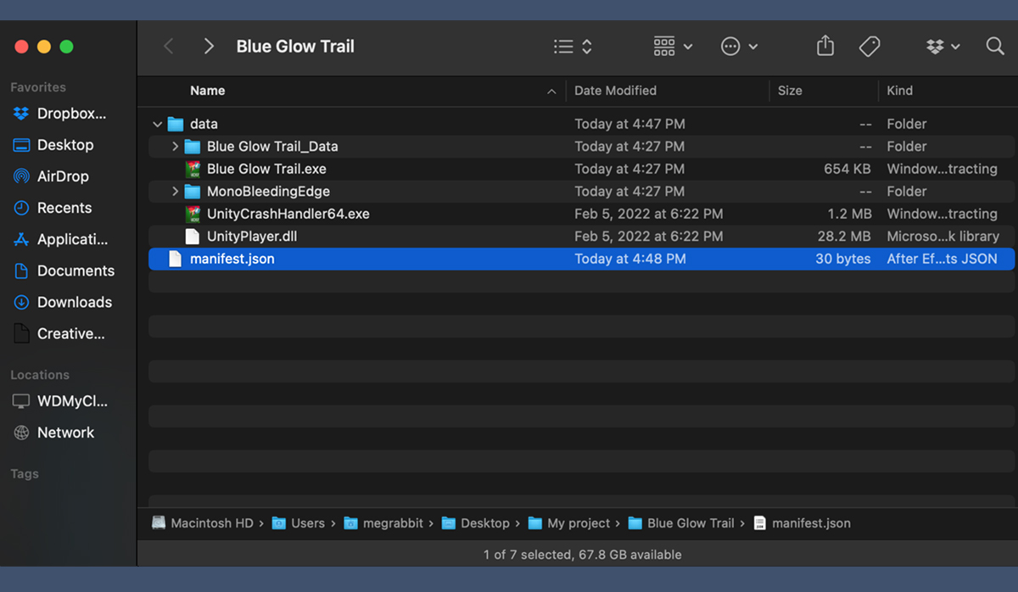The image size is (1018, 592).
Task: Open the More actions ellipsis menu
Action: 739,47
